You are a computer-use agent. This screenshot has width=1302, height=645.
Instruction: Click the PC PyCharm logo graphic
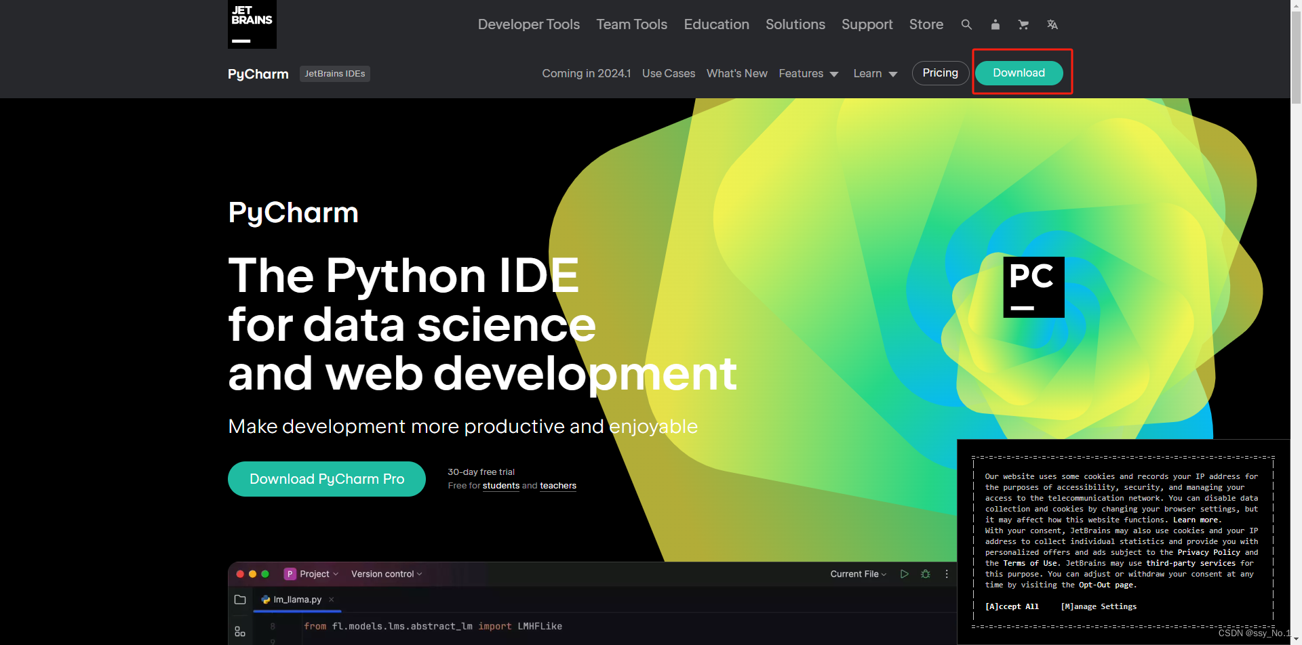point(1033,287)
